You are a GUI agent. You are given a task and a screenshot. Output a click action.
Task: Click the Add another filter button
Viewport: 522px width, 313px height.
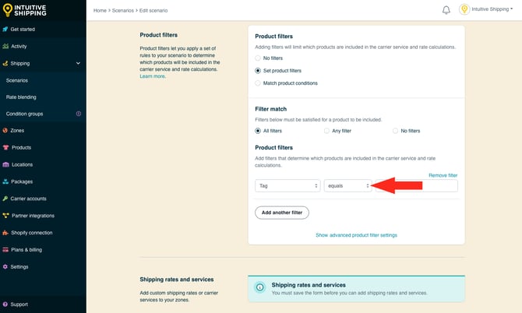[282, 213]
